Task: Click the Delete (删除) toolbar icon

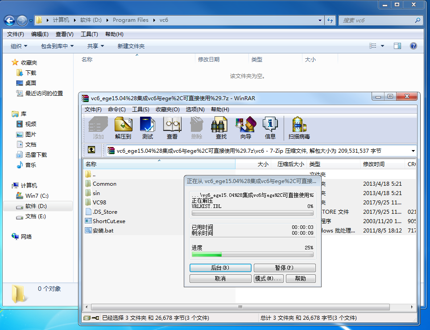Action: point(197,128)
